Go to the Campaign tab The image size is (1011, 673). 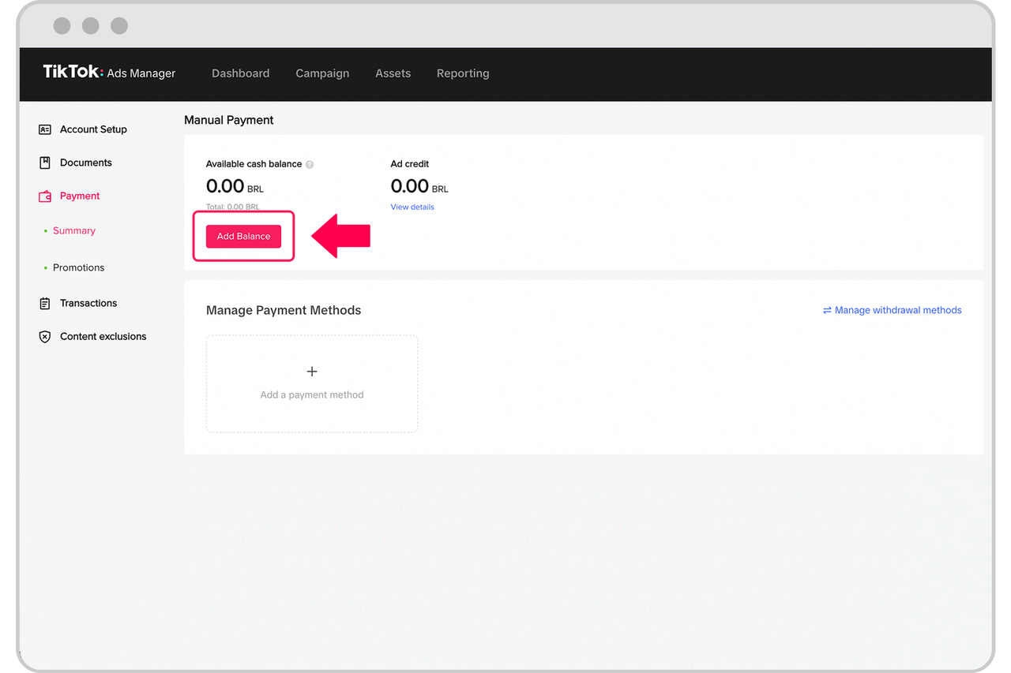point(322,73)
